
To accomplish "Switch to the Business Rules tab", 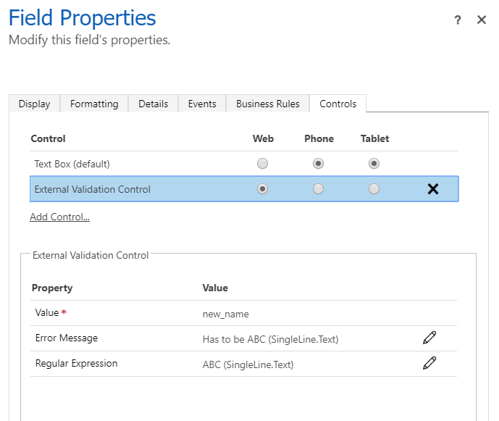I will pyautogui.click(x=267, y=104).
